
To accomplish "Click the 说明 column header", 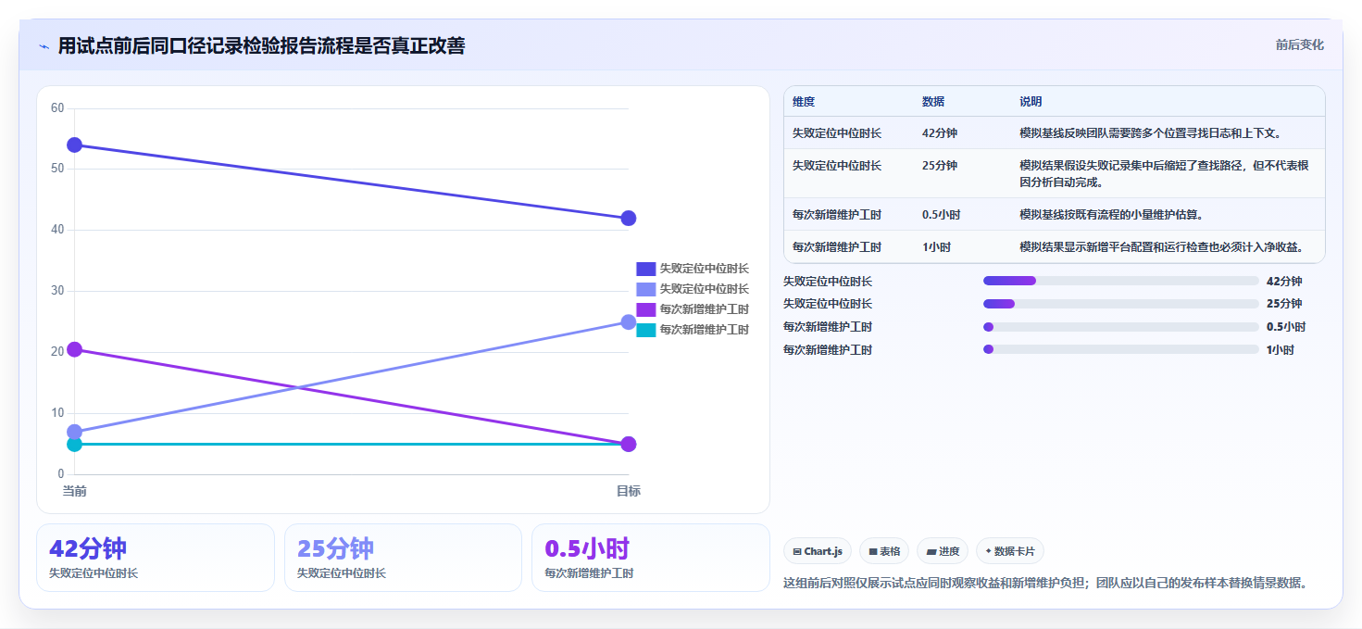I will [x=1031, y=102].
